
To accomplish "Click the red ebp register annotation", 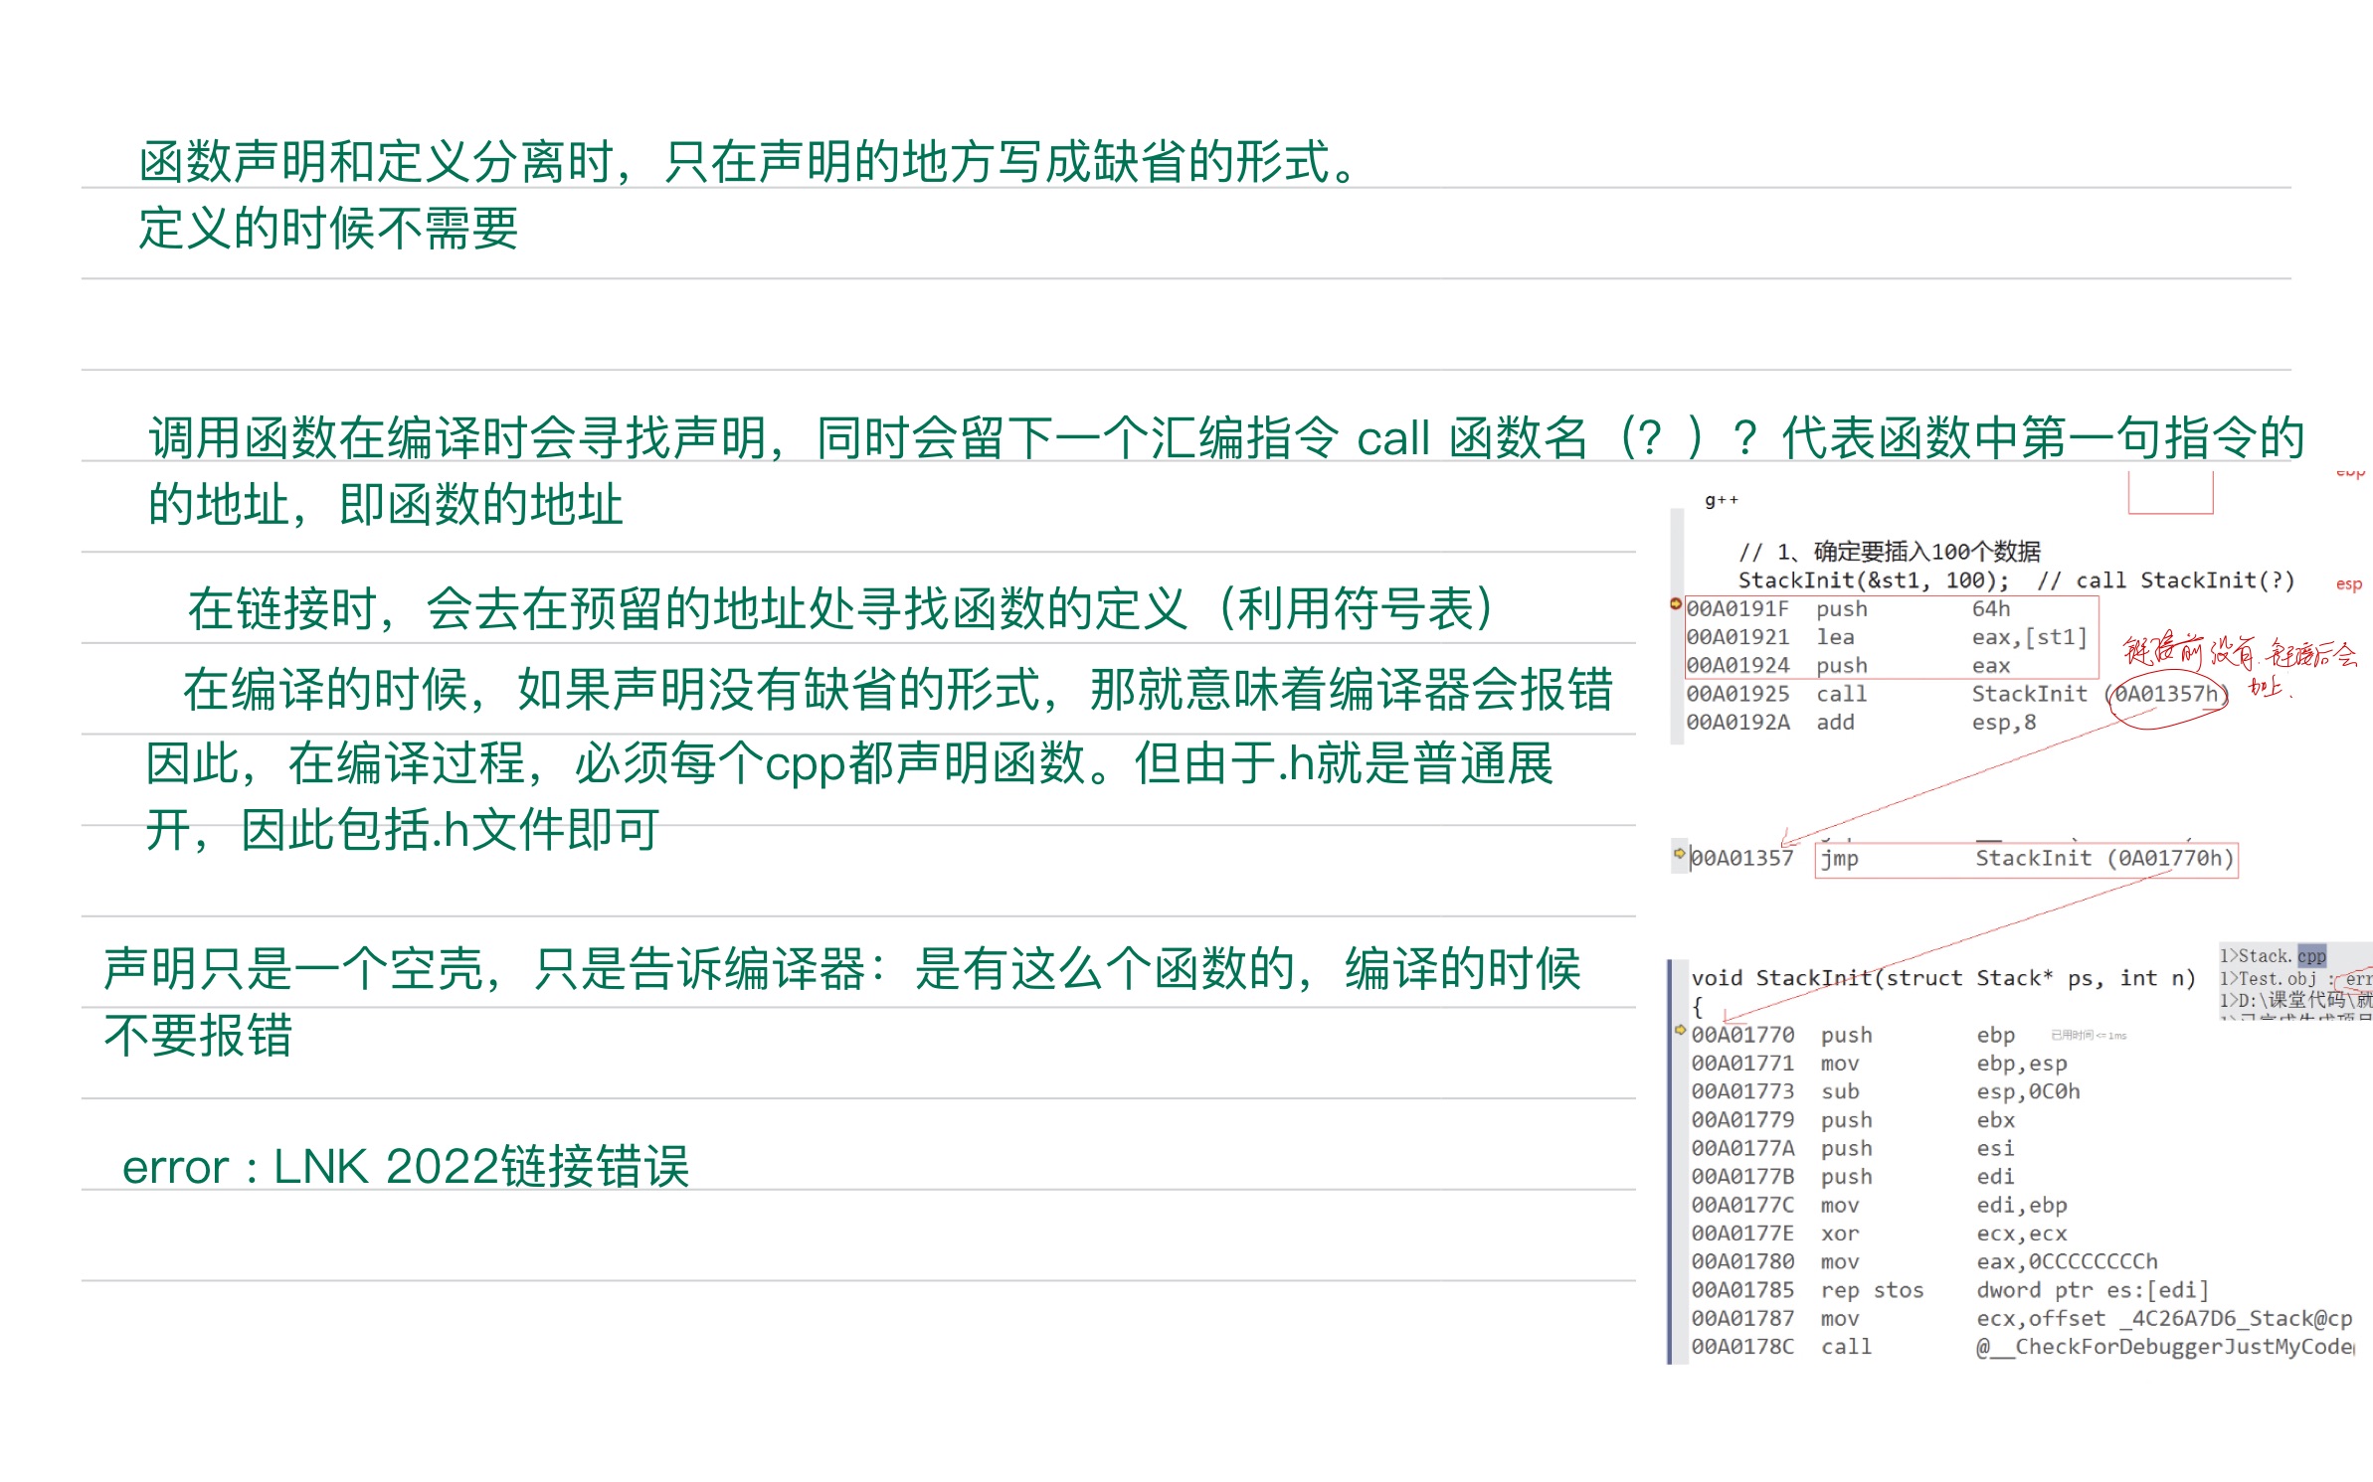I will point(2349,474).
